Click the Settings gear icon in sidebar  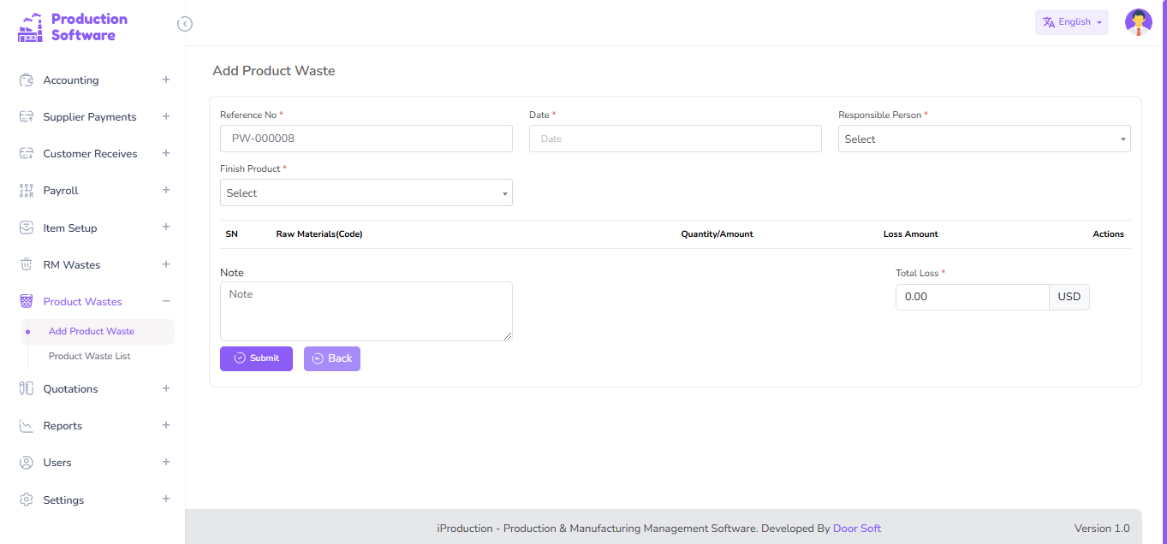26,500
